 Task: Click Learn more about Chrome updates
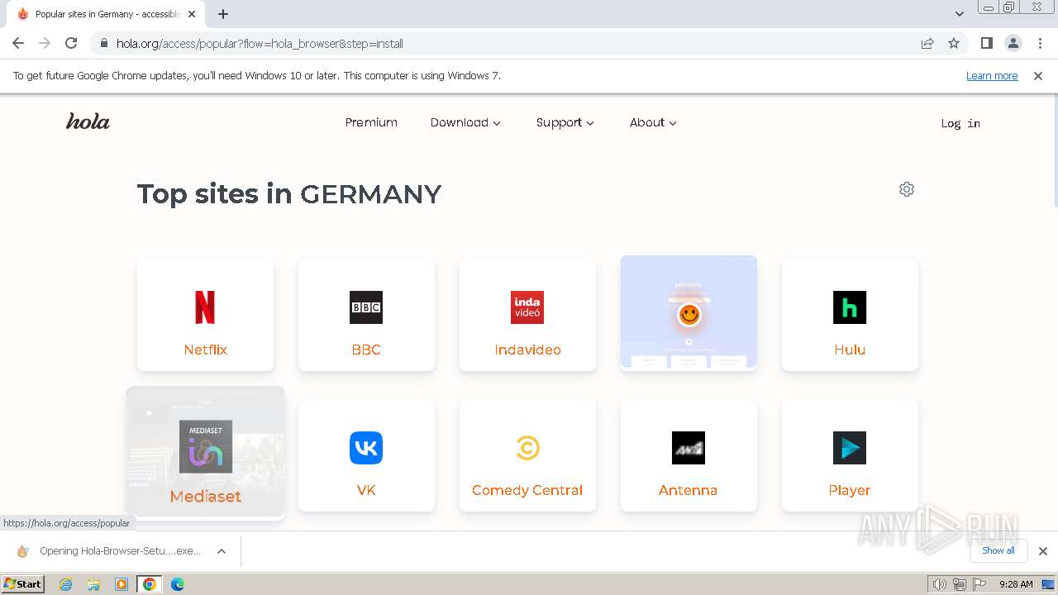[x=992, y=75]
